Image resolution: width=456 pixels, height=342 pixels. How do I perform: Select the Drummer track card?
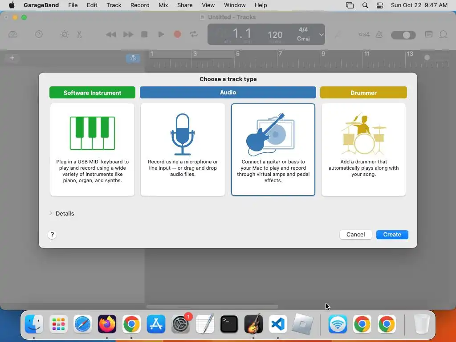(x=363, y=150)
